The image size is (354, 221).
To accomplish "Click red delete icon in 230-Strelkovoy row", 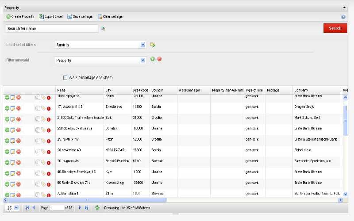I will pos(19,130).
